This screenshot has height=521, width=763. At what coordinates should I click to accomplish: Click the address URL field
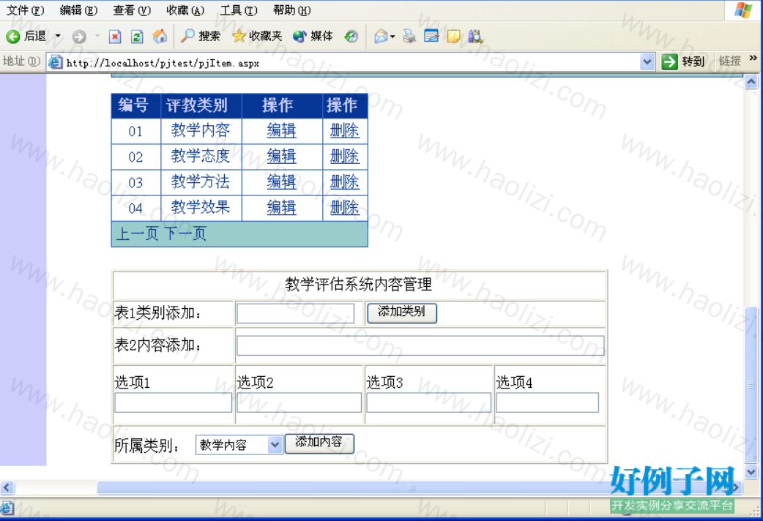click(350, 62)
